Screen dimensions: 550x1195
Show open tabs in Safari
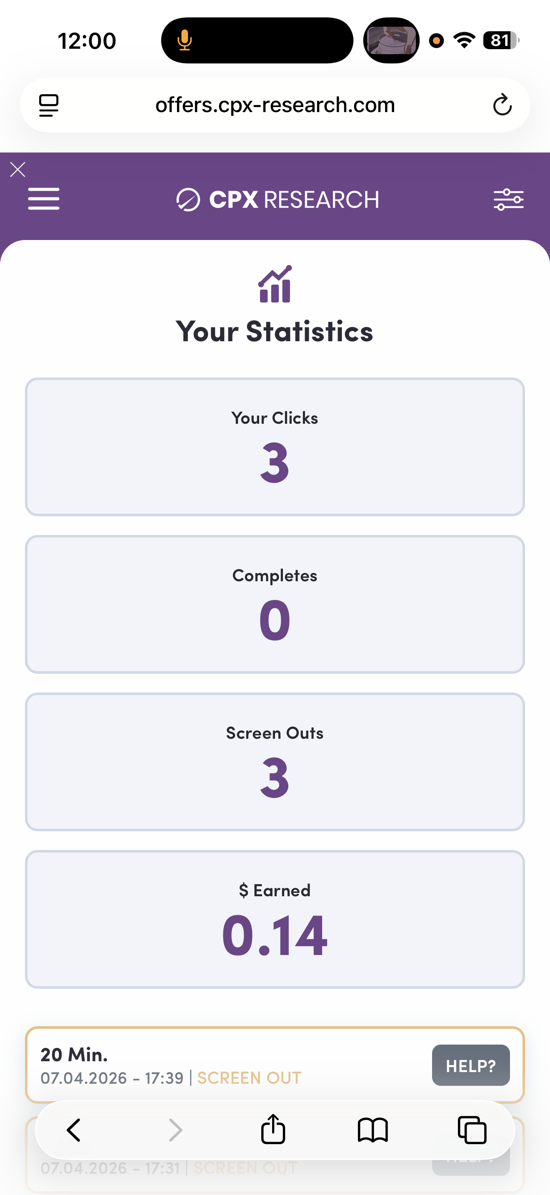tap(472, 1130)
